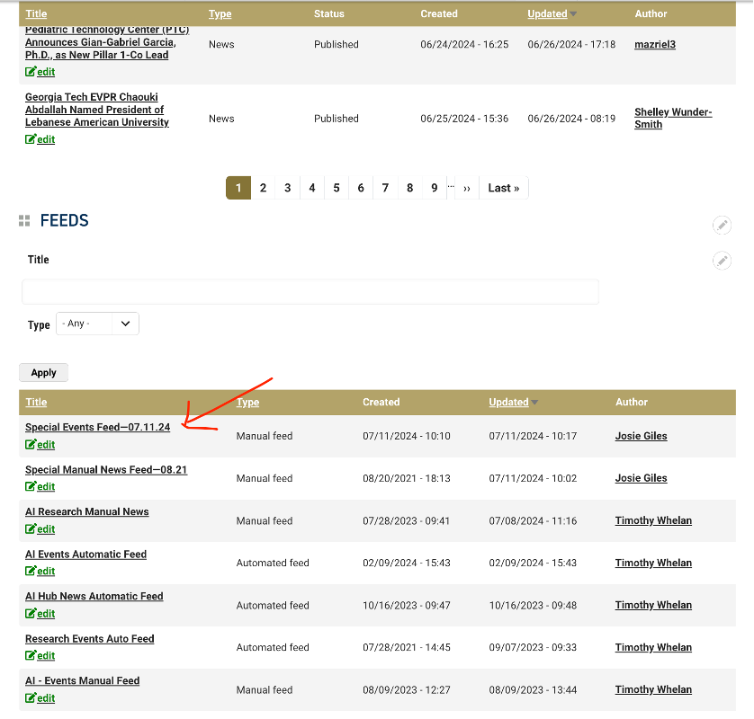The width and height of the screenshot is (754, 719).
Task: Sort the Feeds table by Type
Action: click(x=247, y=402)
